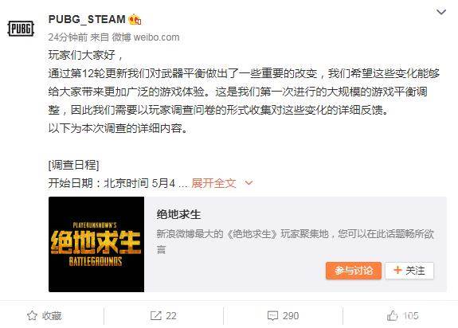Click the repost share icon
Viewport: 458px width, 328px height.
[155, 315]
